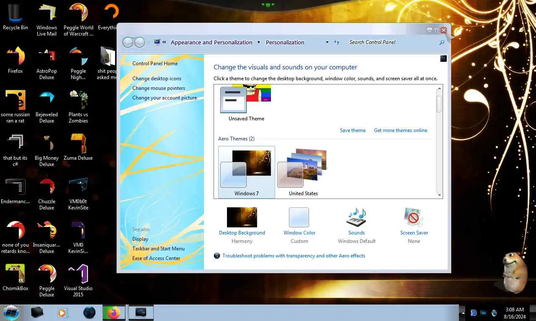
Task: Open 'some russian ran a rat' icon
Action: click(x=15, y=107)
